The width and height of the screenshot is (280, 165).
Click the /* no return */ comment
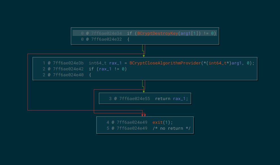pyautogui.click(x=171, y=128)
